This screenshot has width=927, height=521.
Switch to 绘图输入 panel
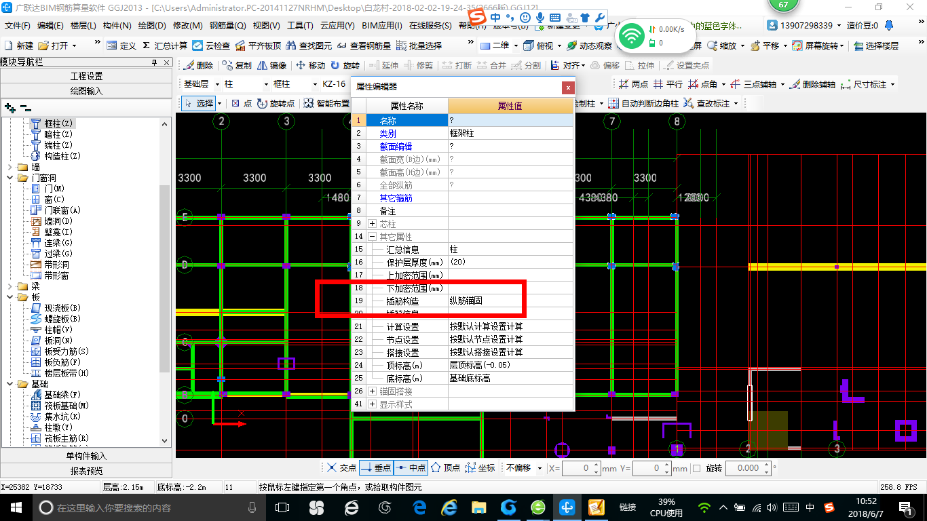(x=87, y=91)
